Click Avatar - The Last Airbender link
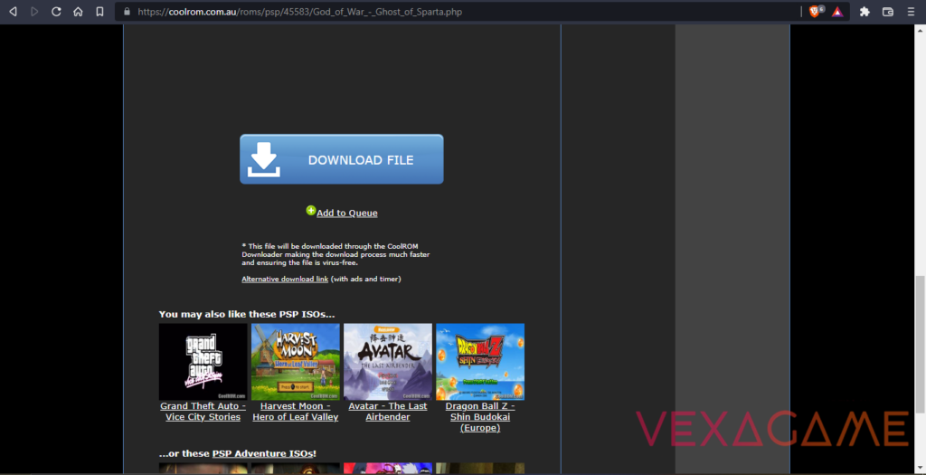 click(387, 412)
